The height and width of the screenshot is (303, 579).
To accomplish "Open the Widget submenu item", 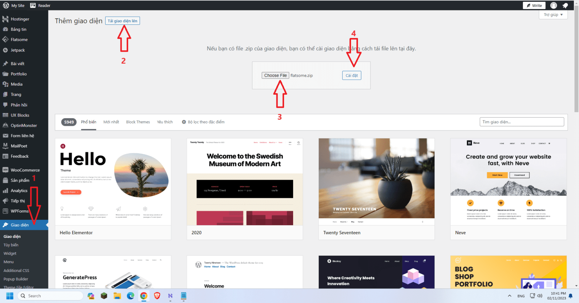I will pyautogui.click(x=10, y=253).
